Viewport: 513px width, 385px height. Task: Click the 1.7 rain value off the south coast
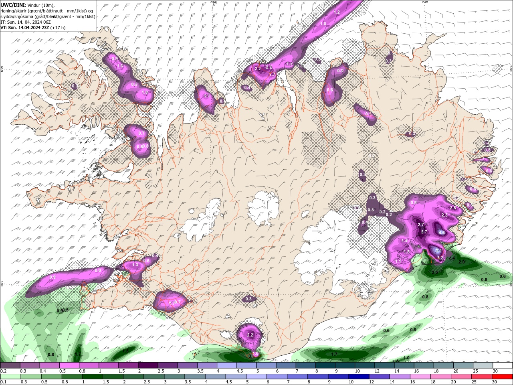click(x=334, y=354)
